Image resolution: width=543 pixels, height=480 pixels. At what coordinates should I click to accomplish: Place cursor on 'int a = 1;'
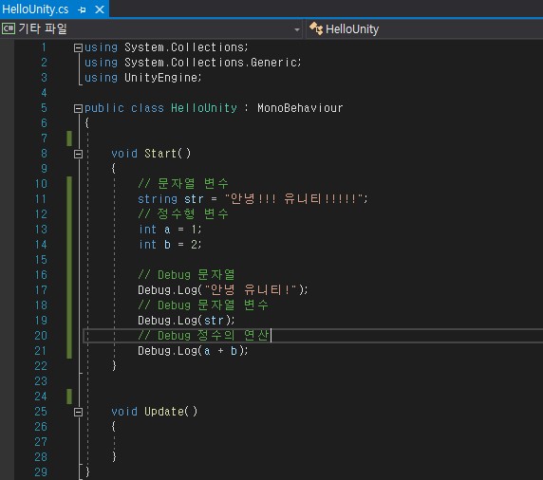(170, 230)
